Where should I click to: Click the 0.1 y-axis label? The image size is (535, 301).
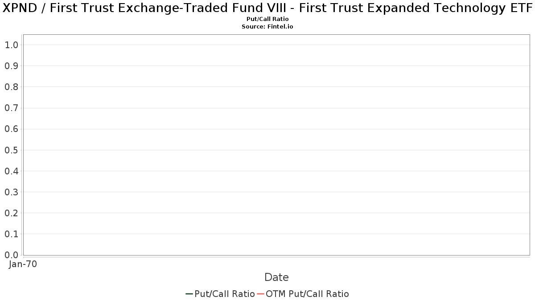[12, 234]
